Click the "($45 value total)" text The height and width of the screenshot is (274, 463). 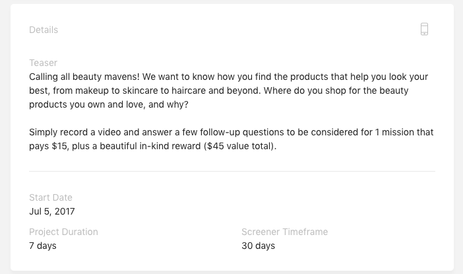click(240, 146)
